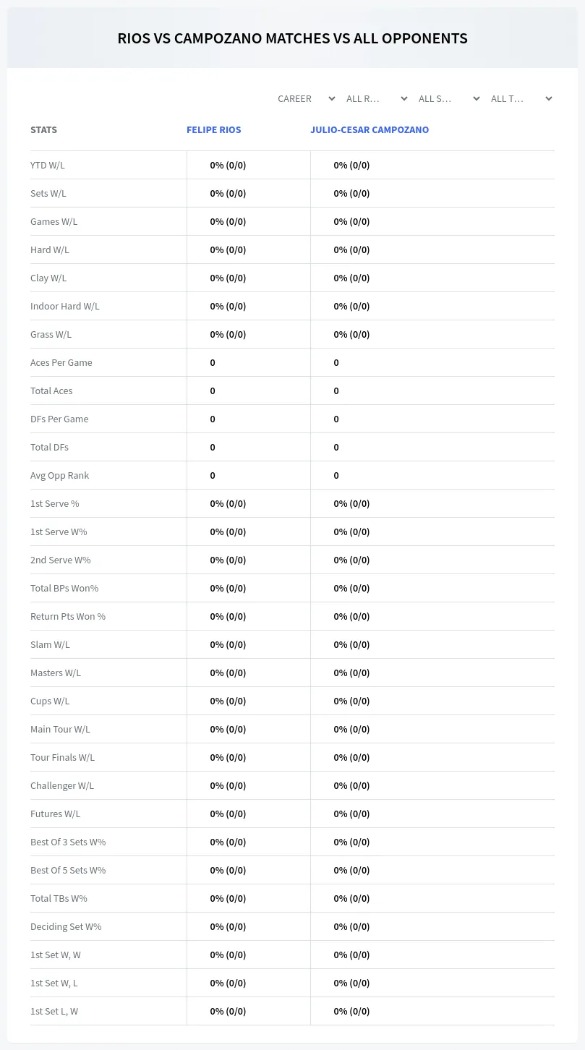
Task: Click Campozano's Grass W/L value
Action: (351, 334)
